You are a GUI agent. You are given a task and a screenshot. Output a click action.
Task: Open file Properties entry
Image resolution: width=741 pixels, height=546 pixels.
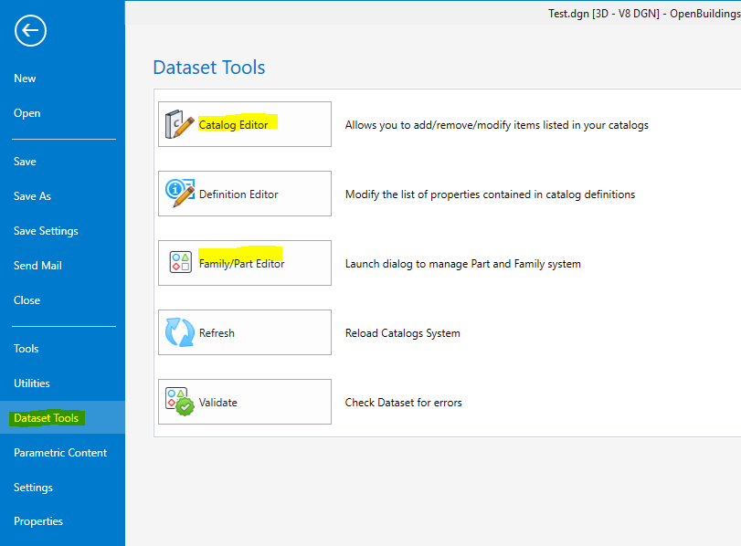[38, 521]
